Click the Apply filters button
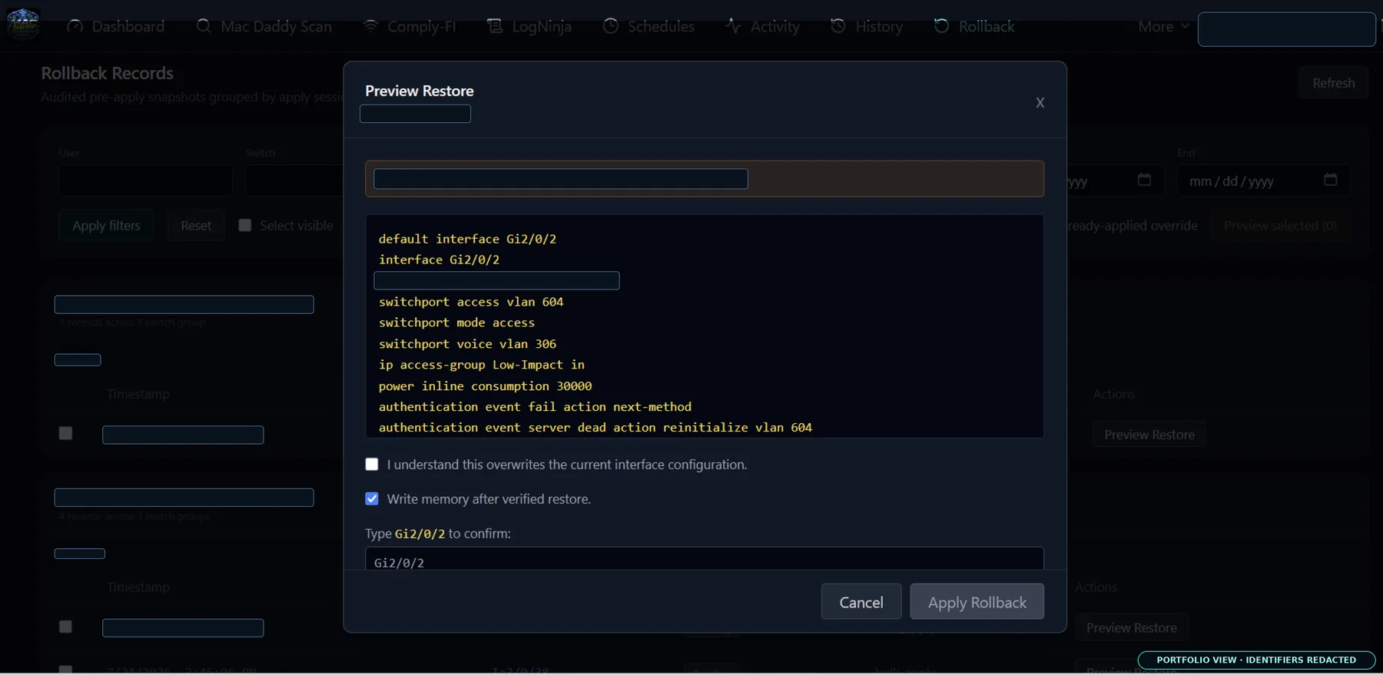 107,226
